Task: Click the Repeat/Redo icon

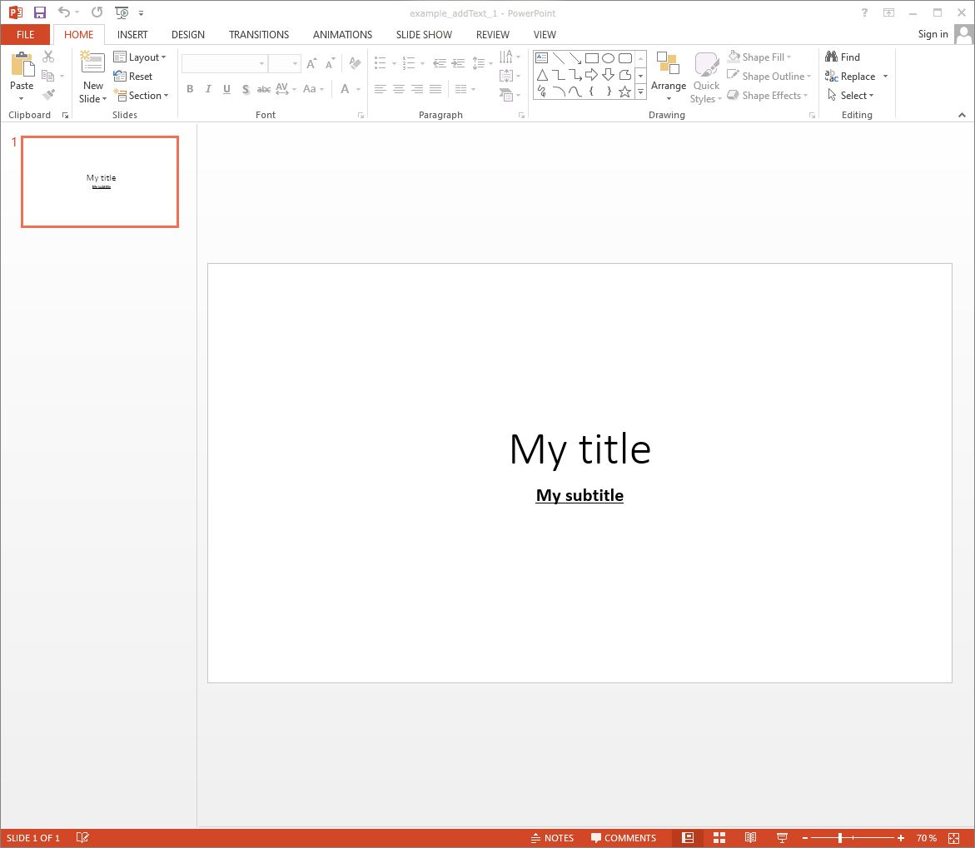Action: pyautogui.click(x=97, y=12)
